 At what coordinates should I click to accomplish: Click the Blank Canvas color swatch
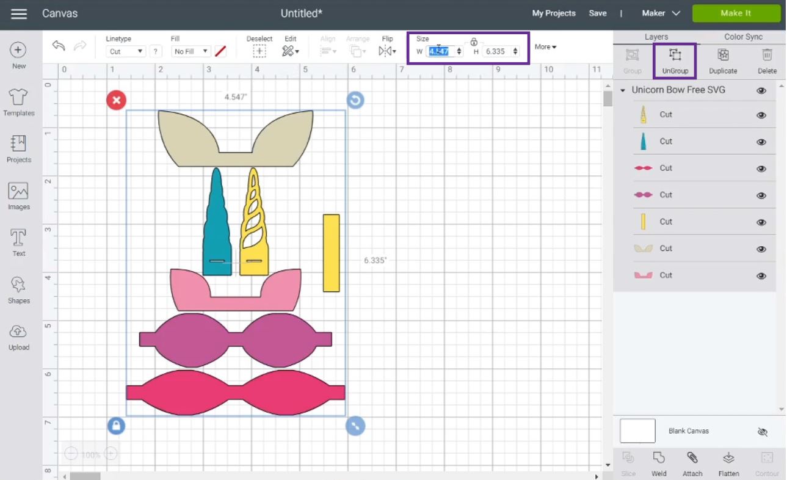pyautogui.click(x=637, y=431)
